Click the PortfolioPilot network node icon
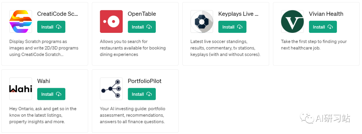This screenshot has height=134, width=362. point(111,88)
